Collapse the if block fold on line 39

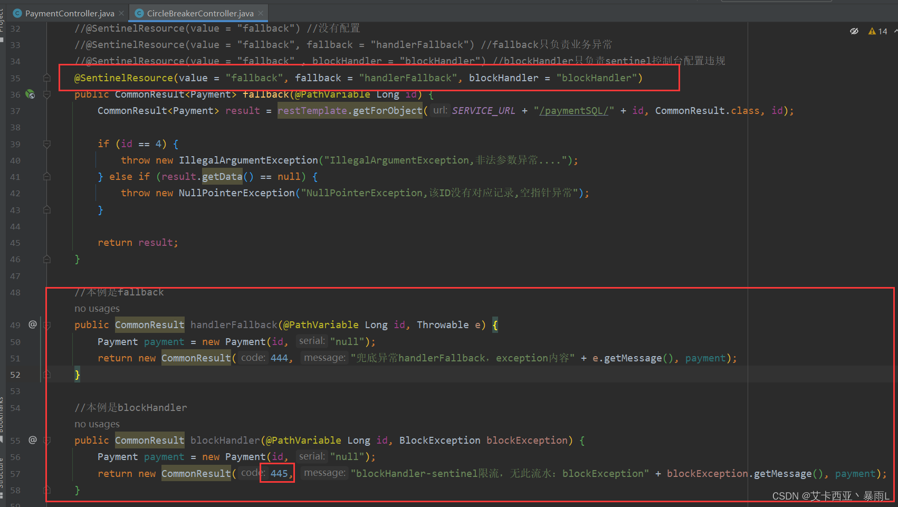coord(47,144)
